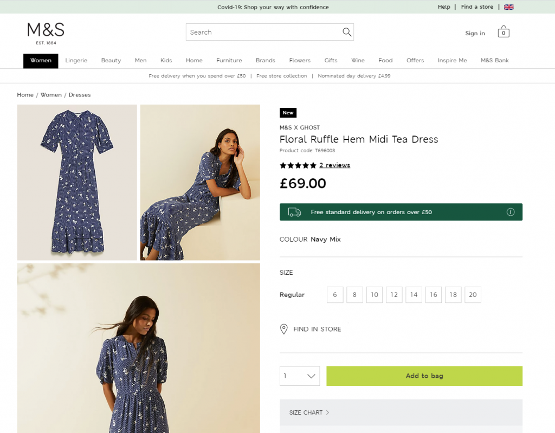
Task: Select size 6
Action: (335, 295)
